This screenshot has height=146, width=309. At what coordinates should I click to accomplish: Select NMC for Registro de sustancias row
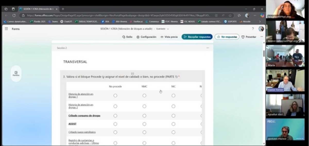[144, 143]
